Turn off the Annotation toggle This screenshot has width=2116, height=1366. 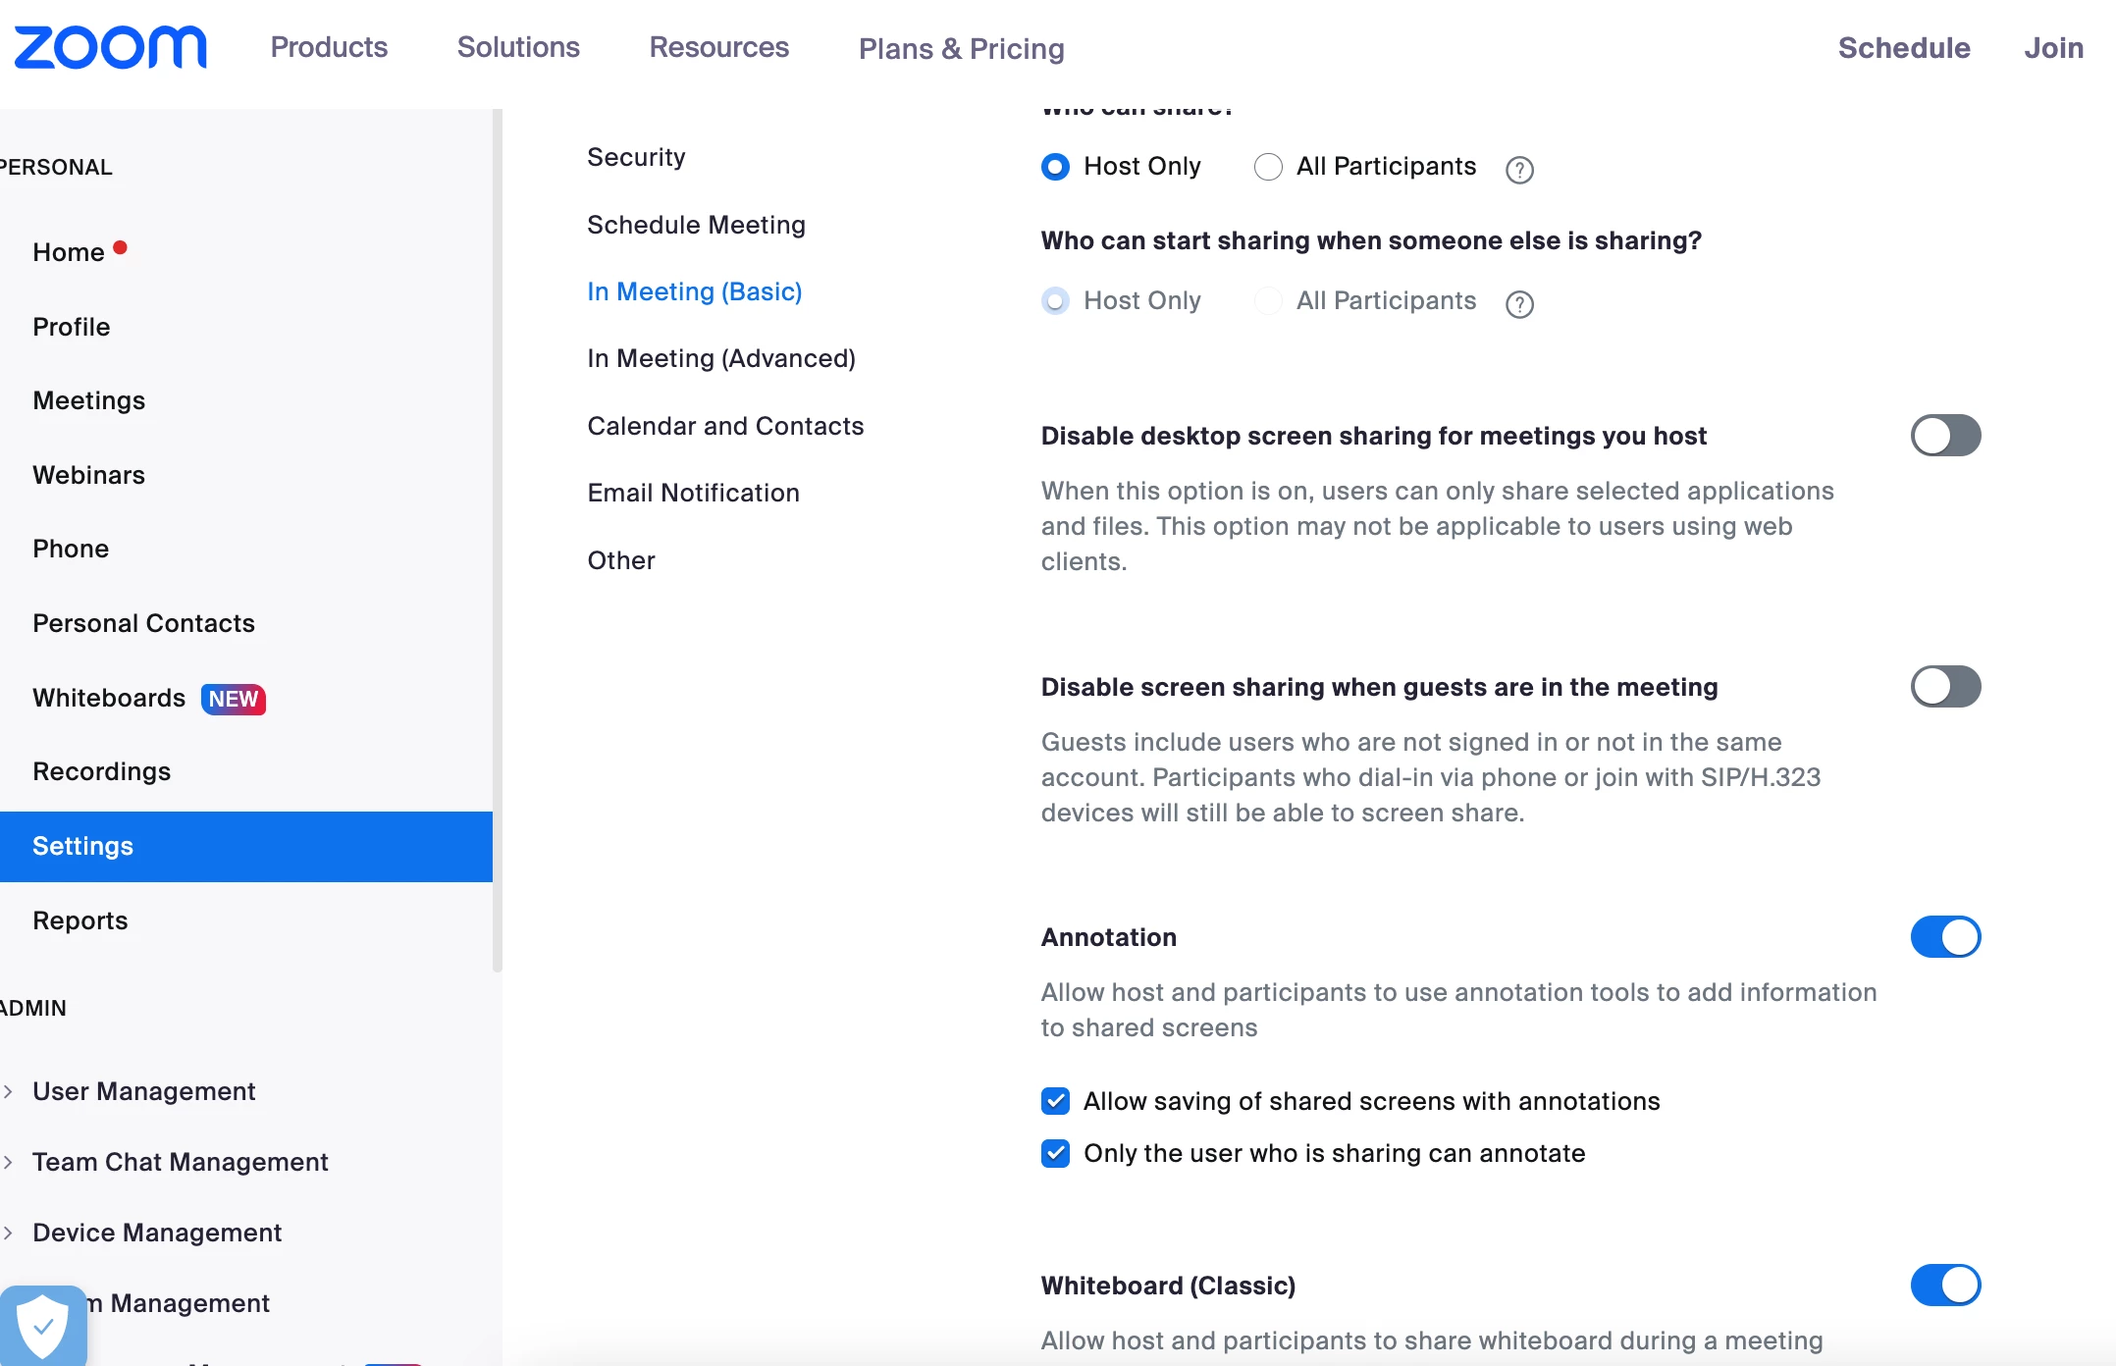coord(1945,937)
